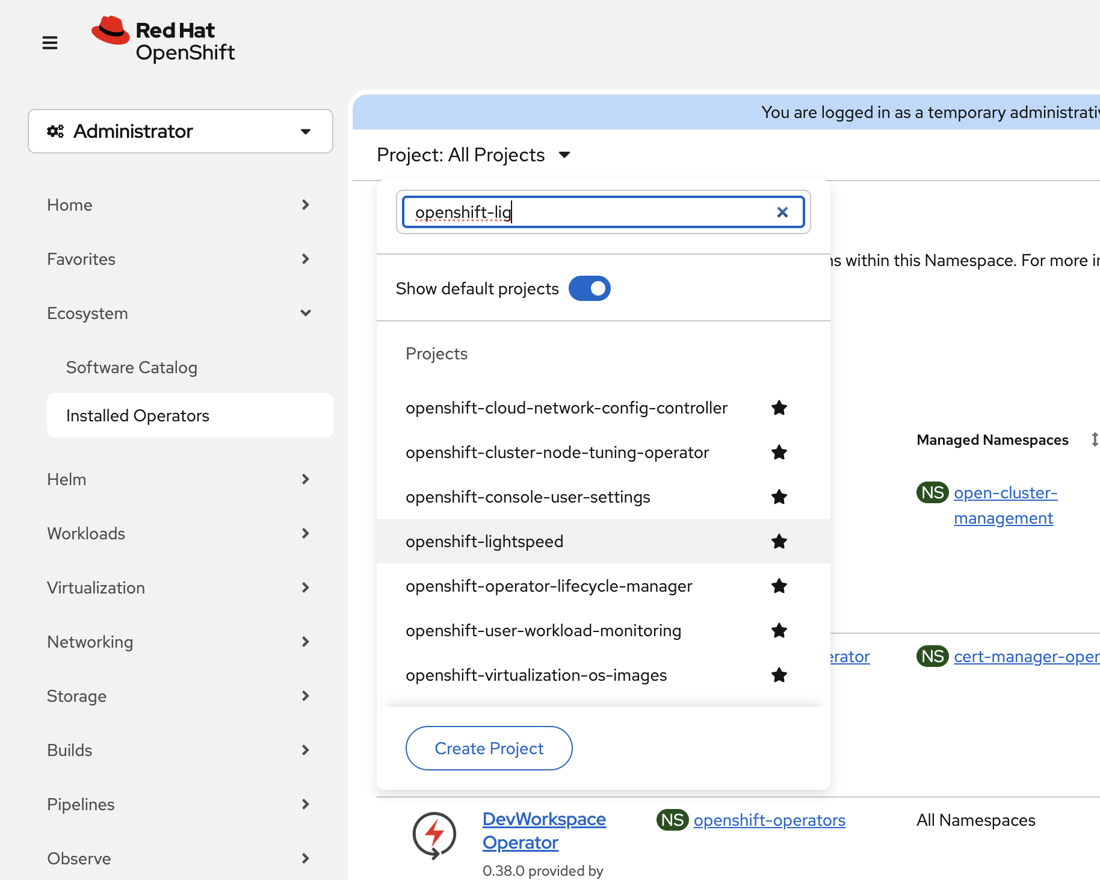Screen dimensions: 1100x880
Task: Sort by the Managed Namespaces column icon
Action: (x=1094, y=439)
